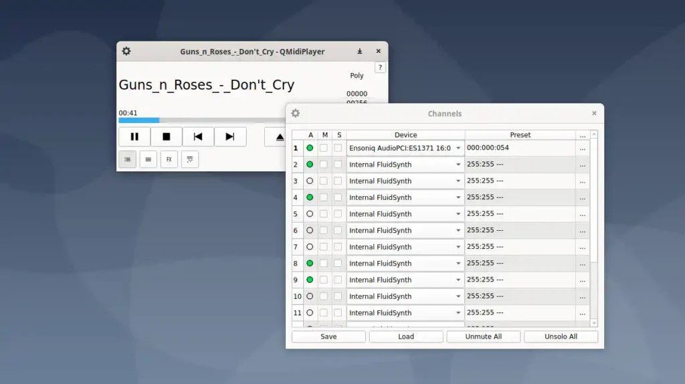
Task: Mute channel 2 checkbox
Action: 324,165
